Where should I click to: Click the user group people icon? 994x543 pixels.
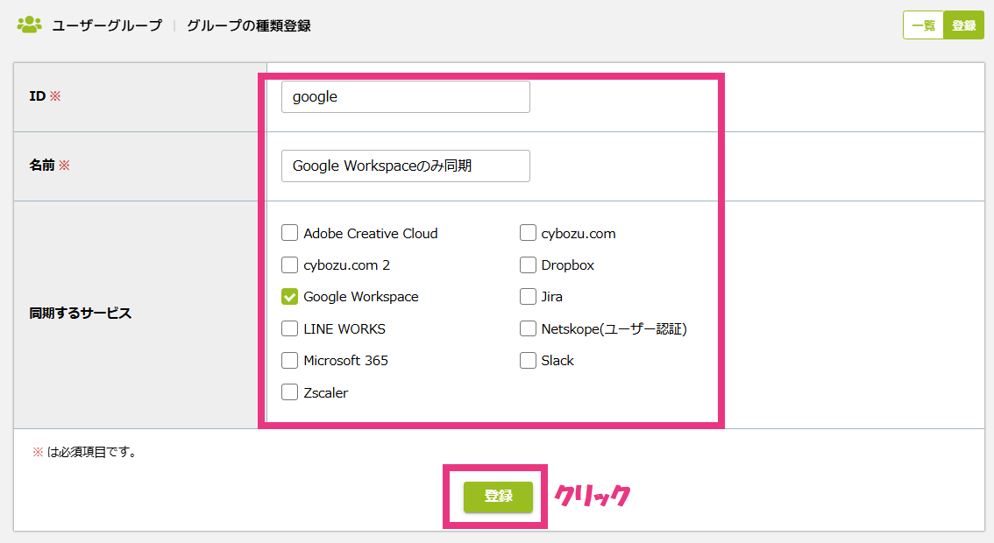(x=29, y=25)
